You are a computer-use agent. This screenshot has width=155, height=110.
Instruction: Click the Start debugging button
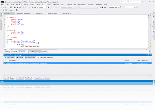[34, 7]
